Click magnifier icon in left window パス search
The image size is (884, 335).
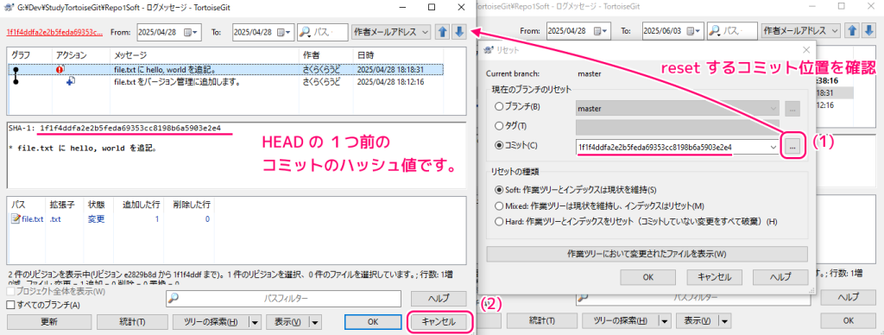tap(305, 32)
